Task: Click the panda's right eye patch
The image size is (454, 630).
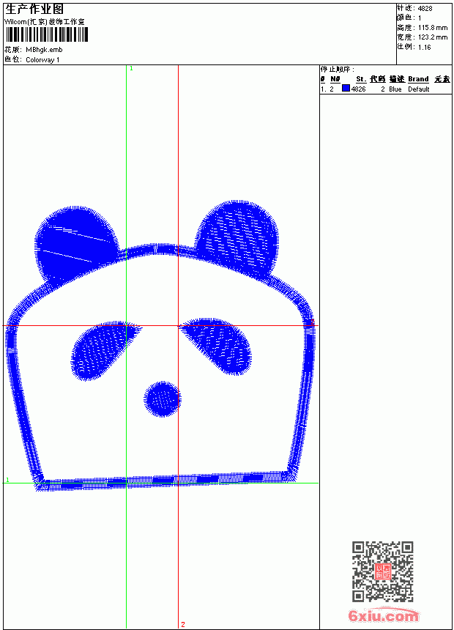Action: point(217,346)
